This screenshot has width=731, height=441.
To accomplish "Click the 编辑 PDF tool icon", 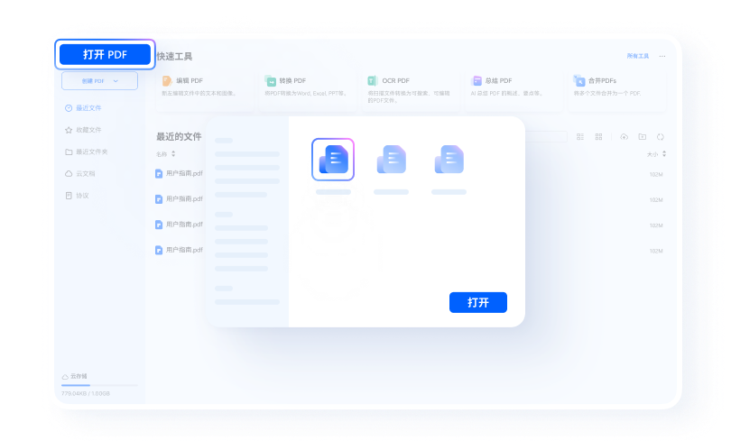I will (167, 81).
